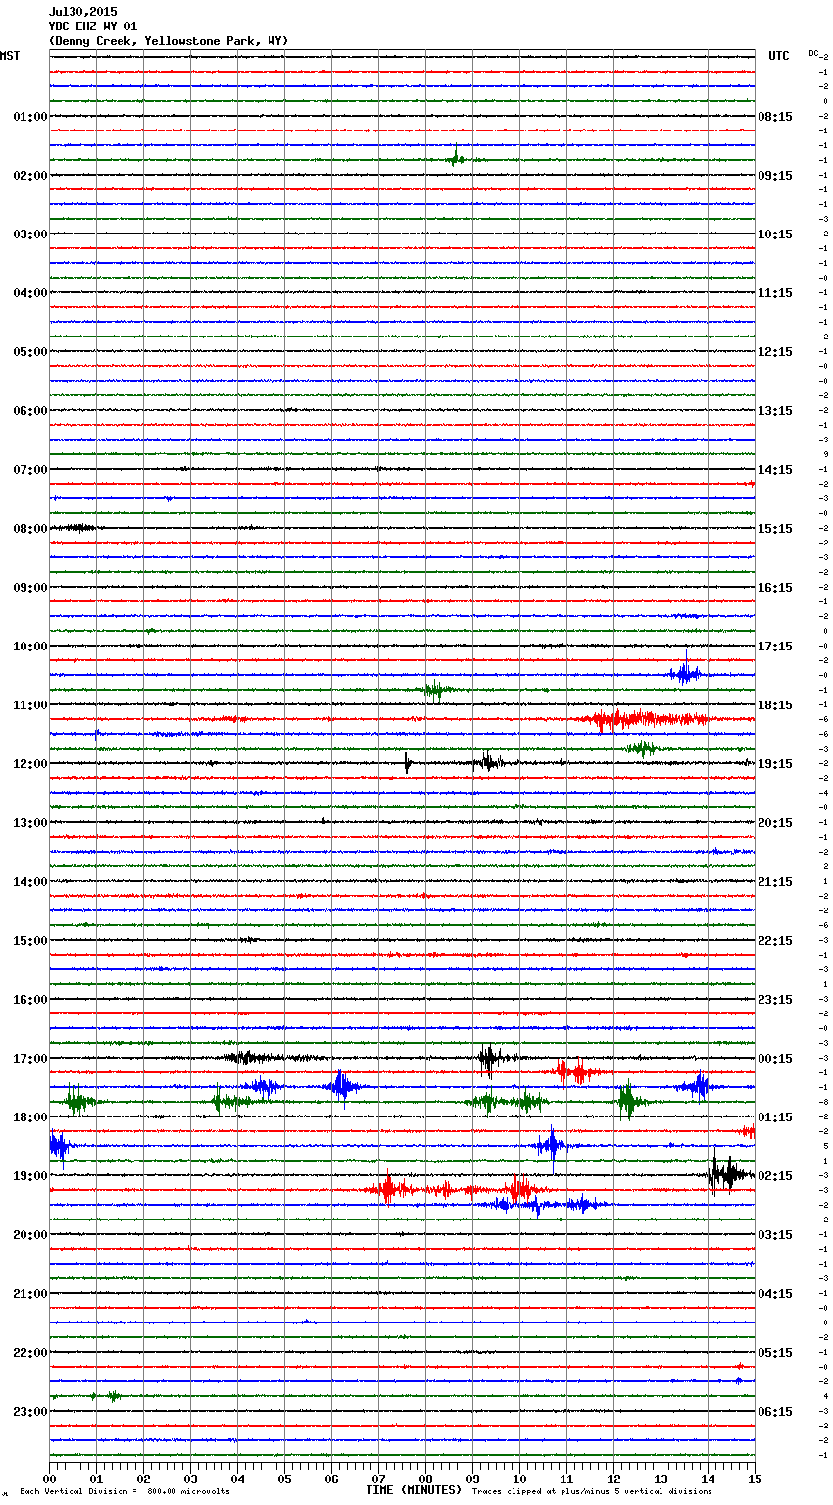Click minute 00 on the bottom axis
The height and width of the screenshot is (1505, 833).
point(50,1479)
